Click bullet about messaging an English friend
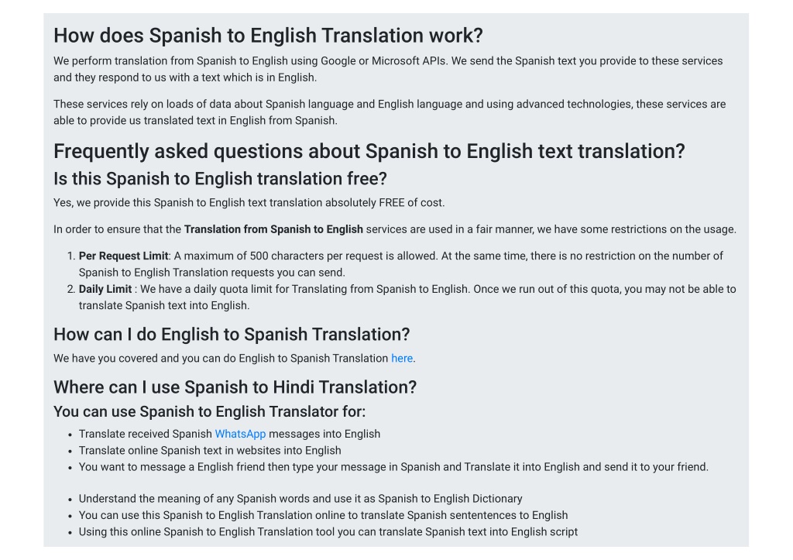Viewport: 793px width, 560px height. (393, 467)
